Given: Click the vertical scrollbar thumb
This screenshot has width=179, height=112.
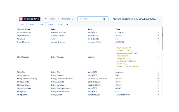Looking at the screenshot, I should (x=162, y=39).
